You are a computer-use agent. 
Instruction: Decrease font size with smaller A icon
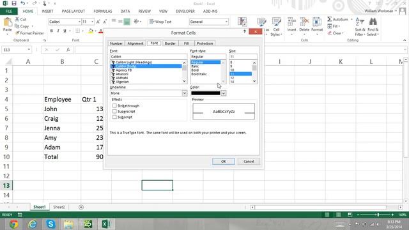tap(105, 22)
